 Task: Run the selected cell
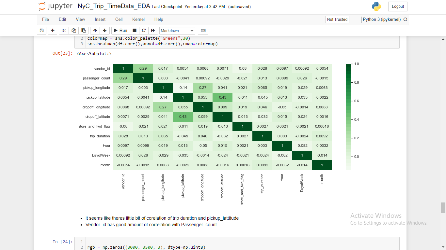pyautogui.click(x=120, y=30)
